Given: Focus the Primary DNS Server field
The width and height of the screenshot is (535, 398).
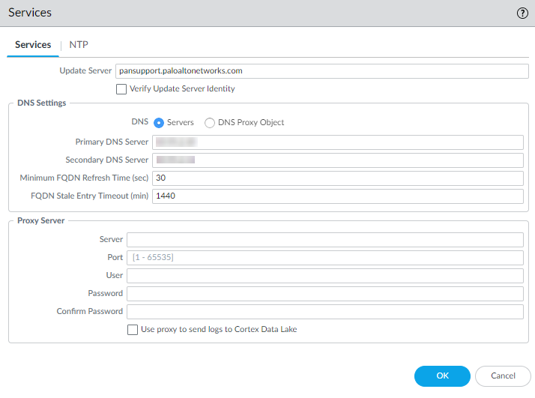Looking at the screenshot, I should pos(337,142).
